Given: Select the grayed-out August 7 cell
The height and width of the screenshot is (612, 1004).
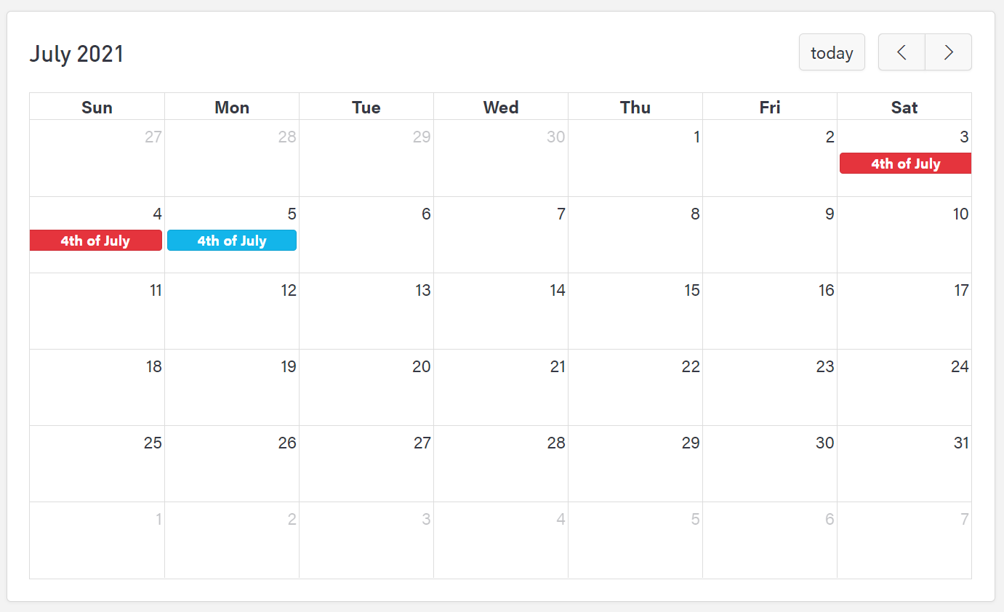Looking at the screenshot, I should click(x=904, y=545).
